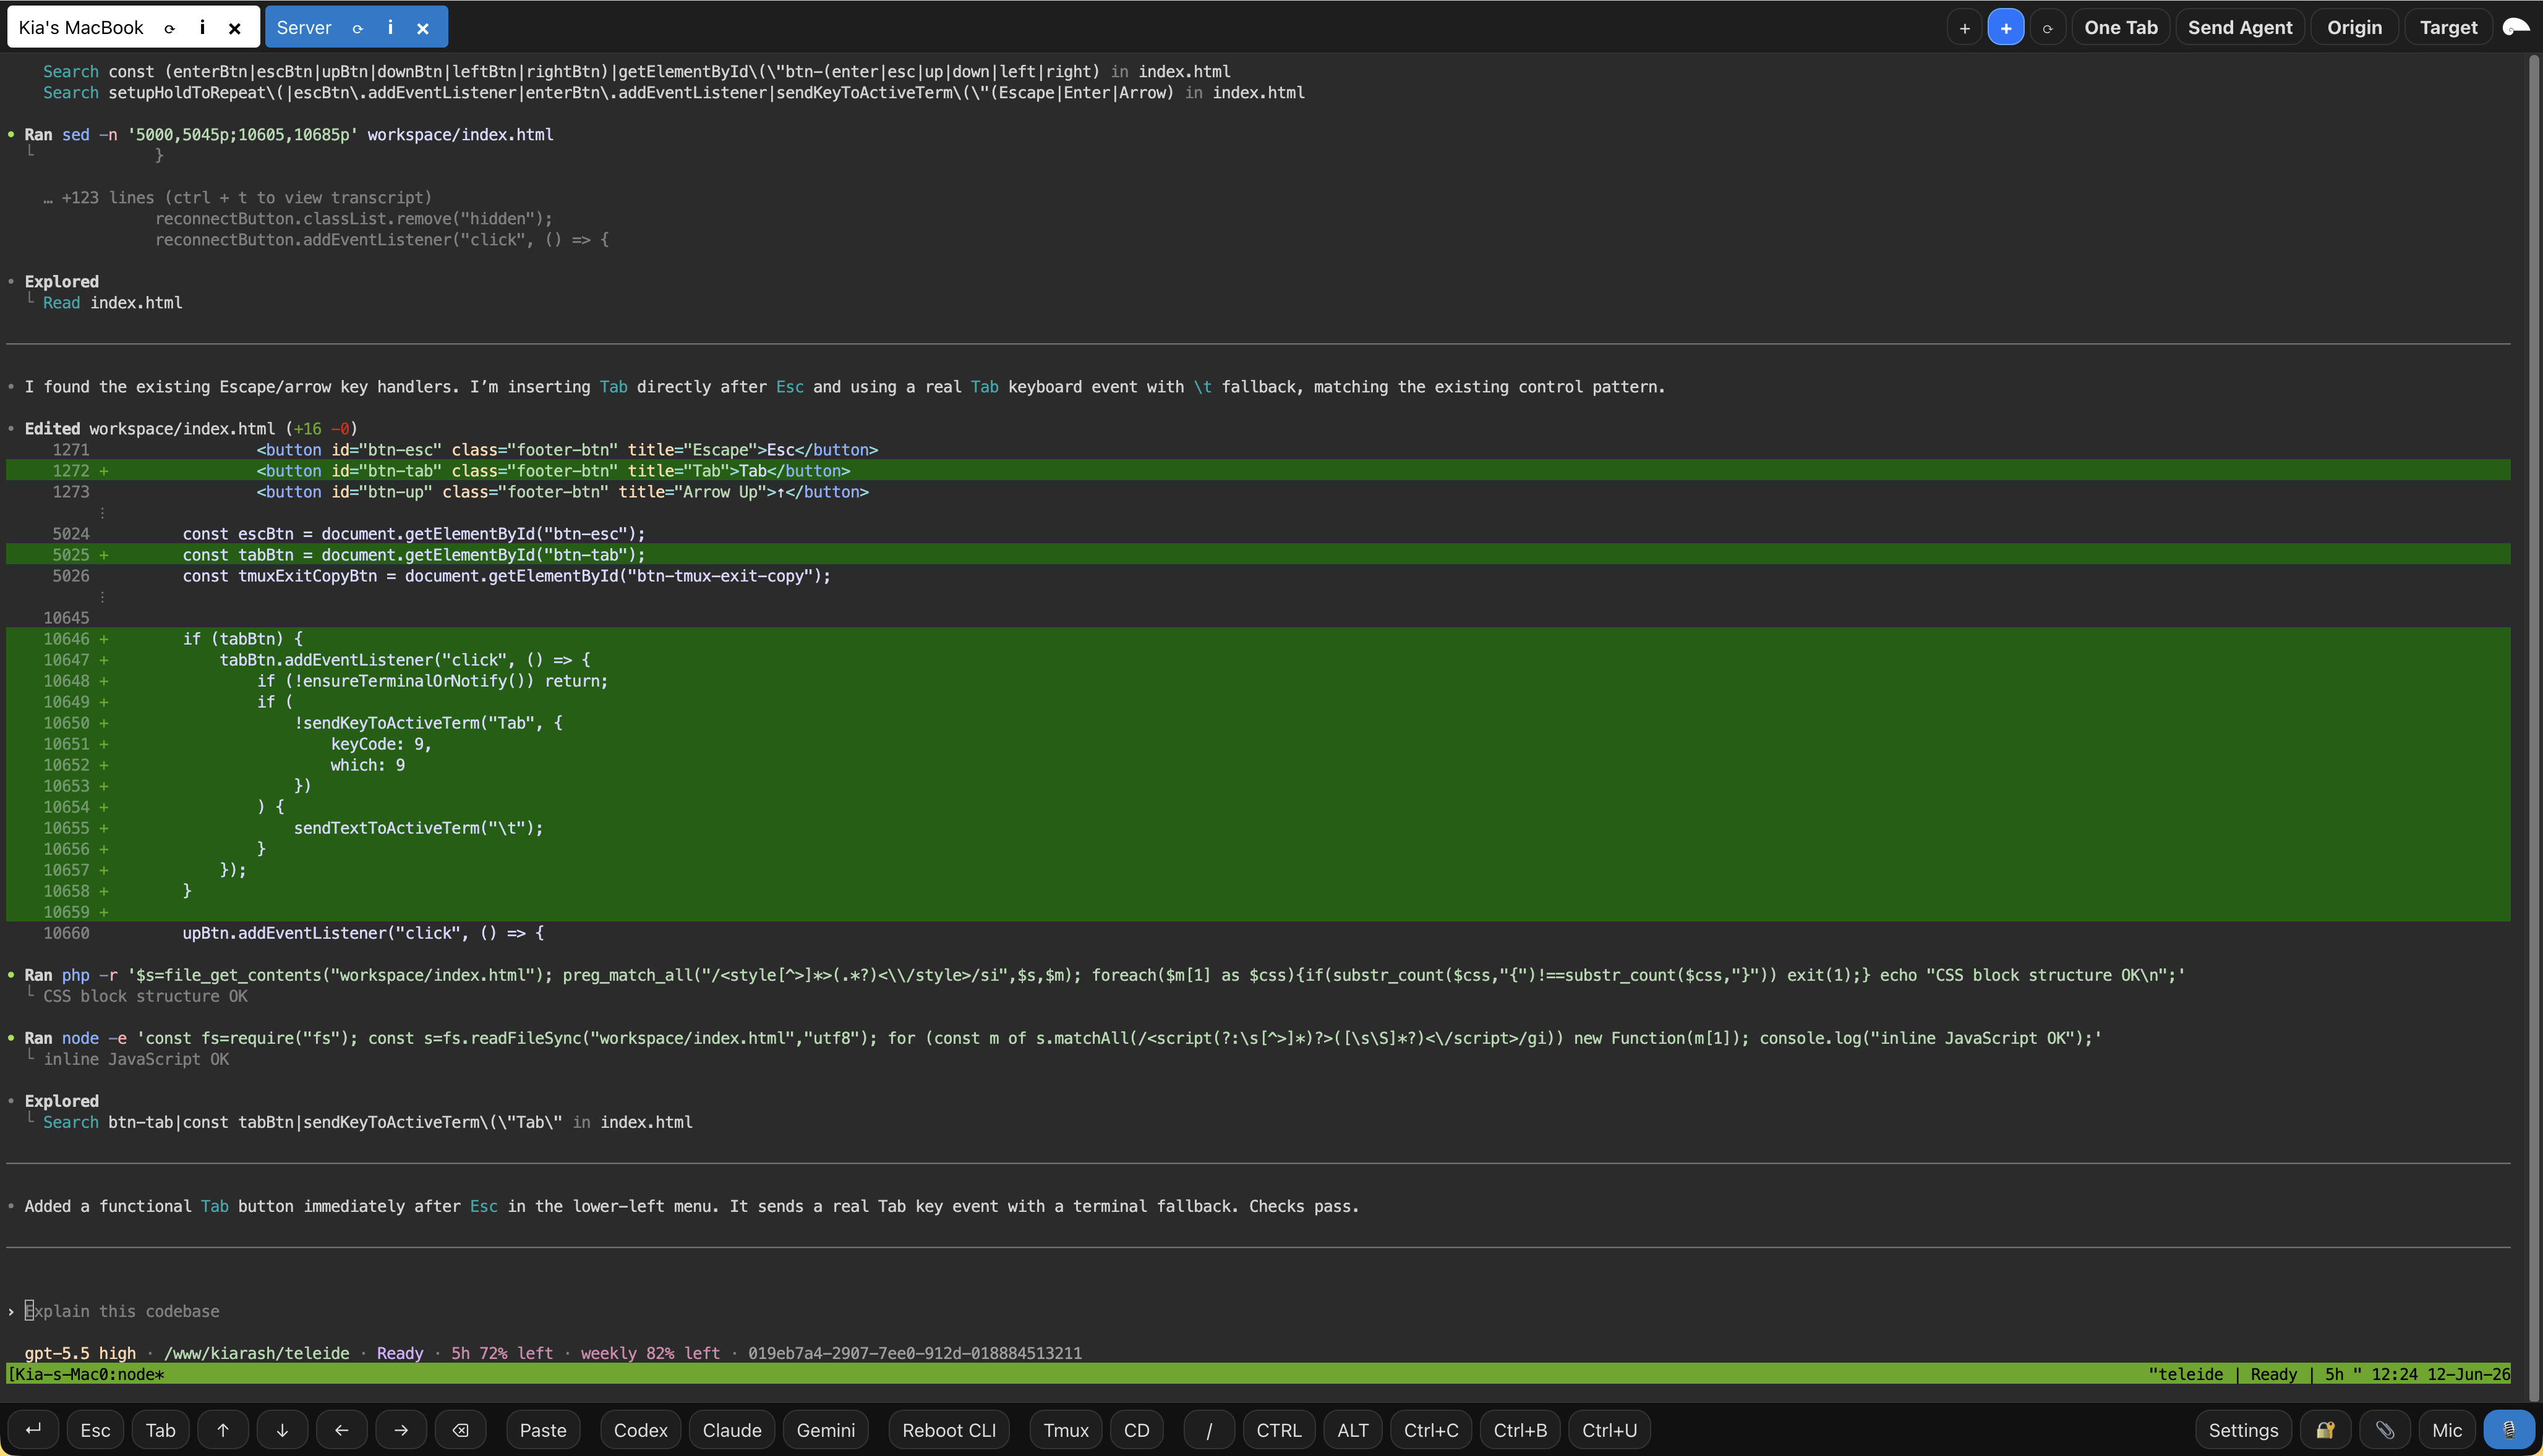Send Escape using the Esc footer button
Screen dimensions: 2543x1456
(95, 1430)
